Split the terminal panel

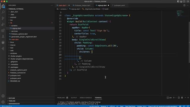point(179,98)
